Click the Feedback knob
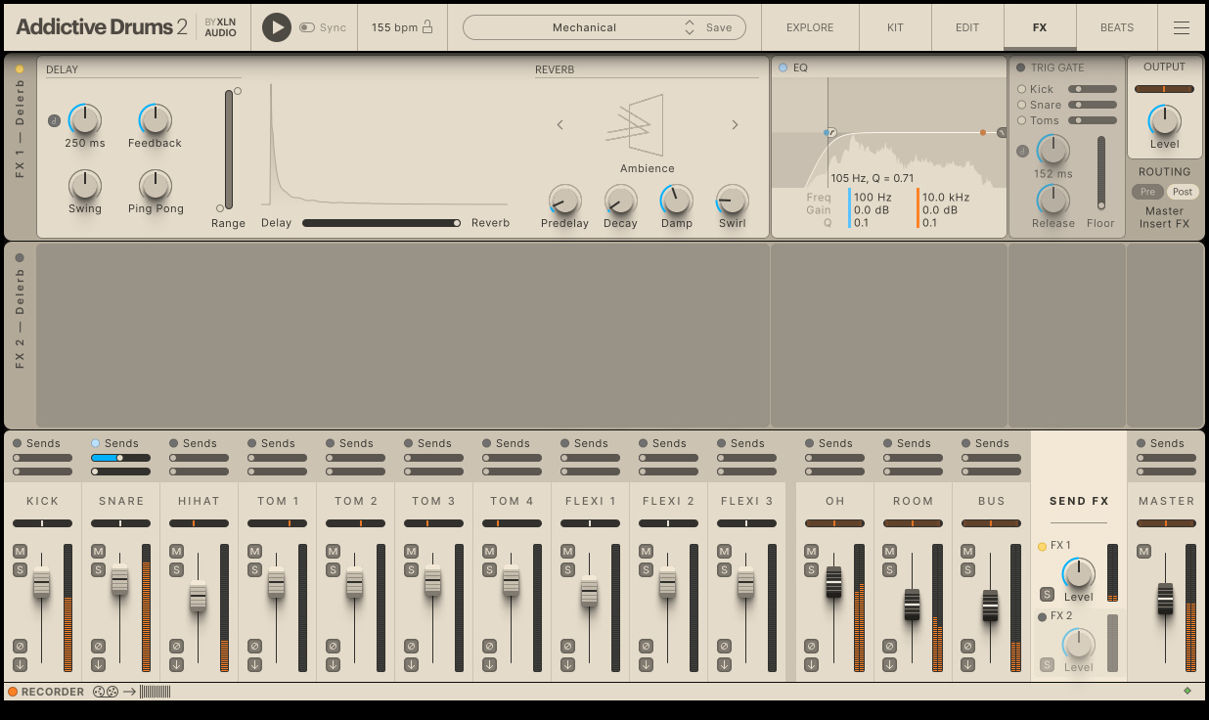This screenshot has width=1209, height=720. [x=155, y=119]
